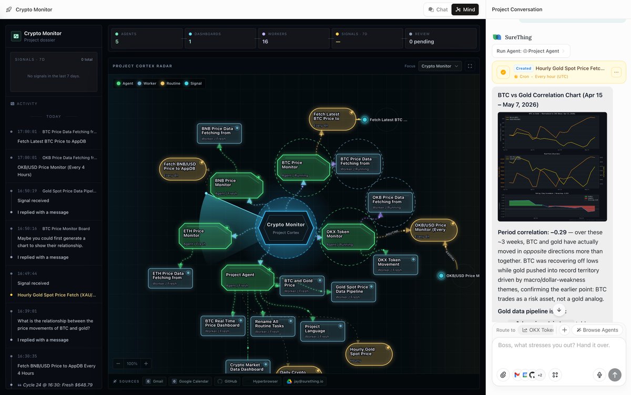Select the OKX Token Movement worker node
Screen dimensions: 631x395
396,265
